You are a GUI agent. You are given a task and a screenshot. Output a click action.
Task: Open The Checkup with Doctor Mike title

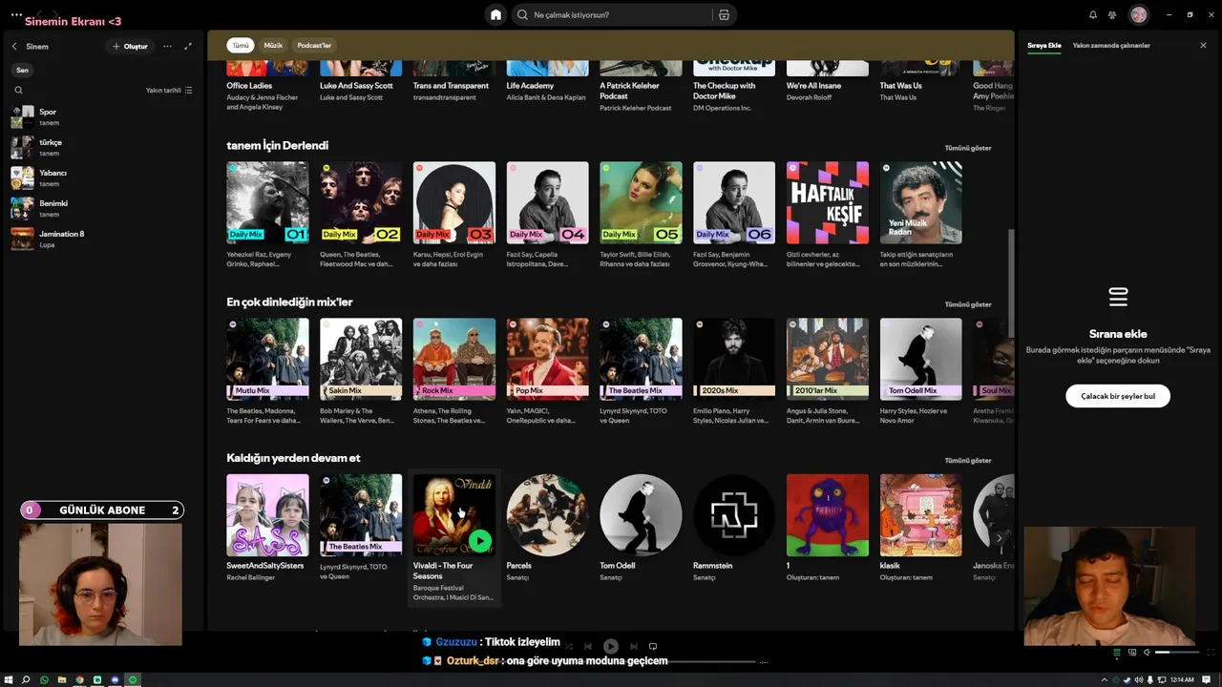tap(724, 91)
